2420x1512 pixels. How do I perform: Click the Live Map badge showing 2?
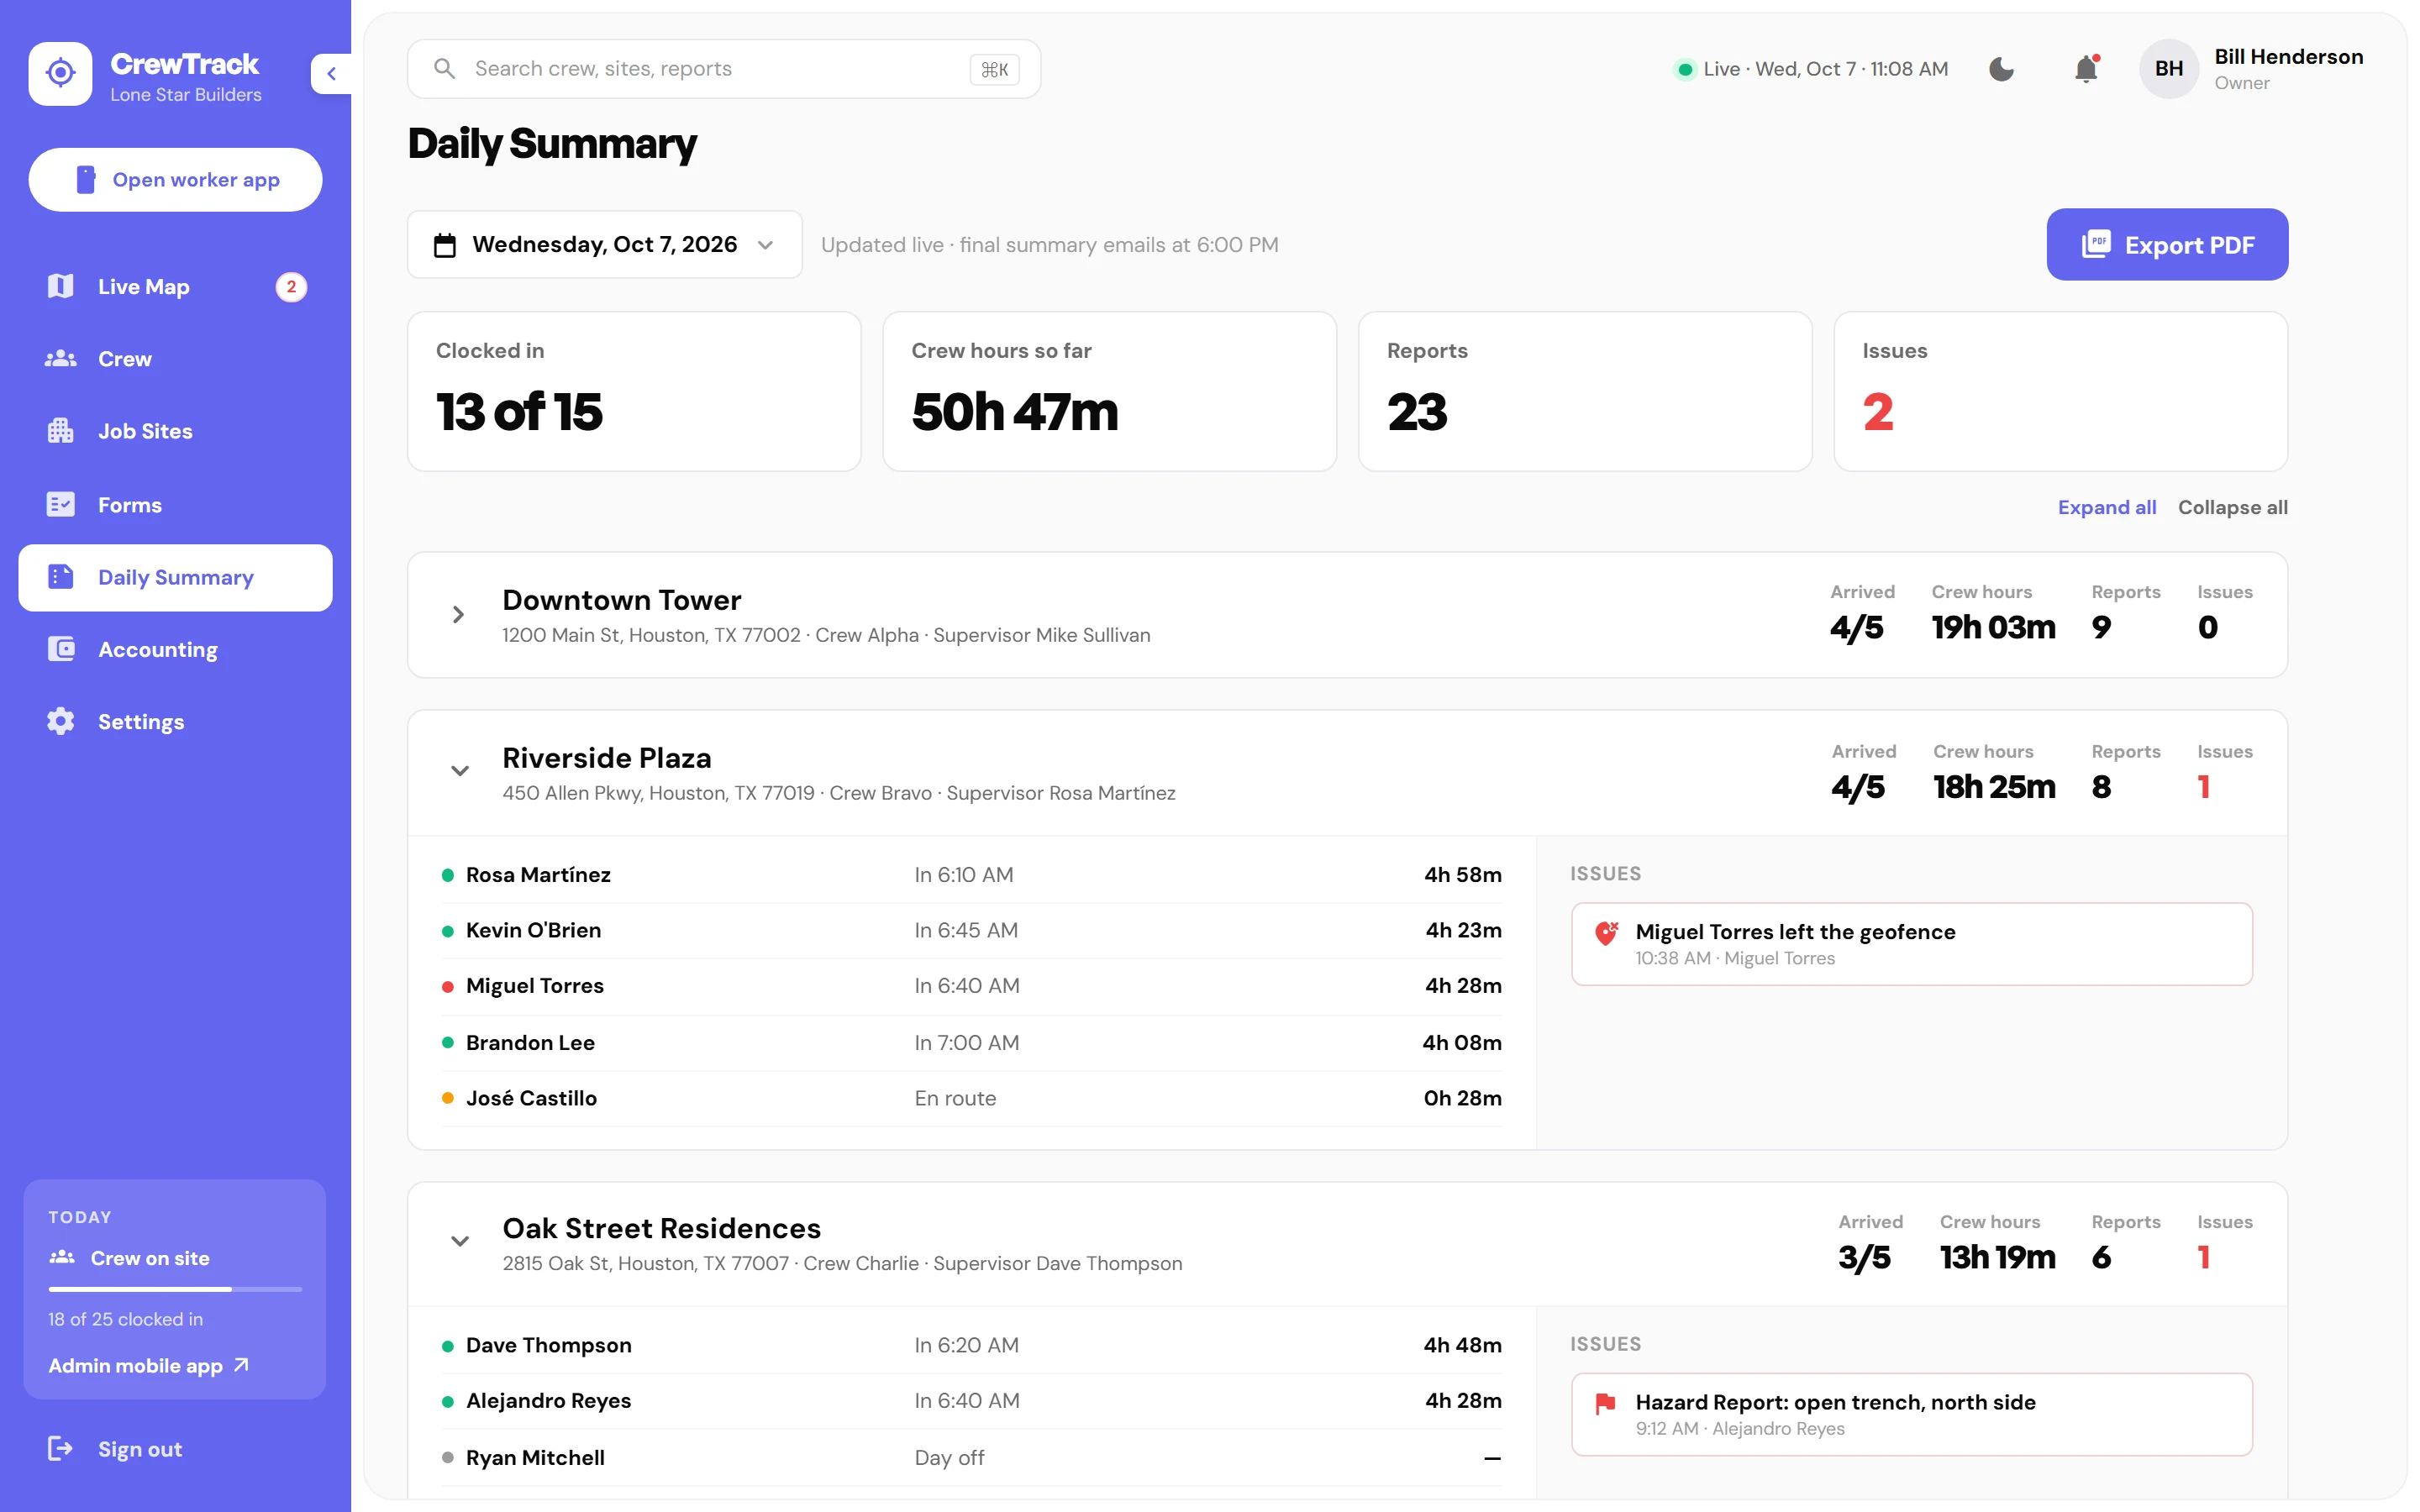click(x=291, y=287)
